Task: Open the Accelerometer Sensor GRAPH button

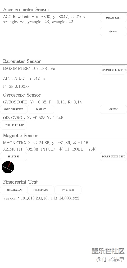Action: point(113,31)
